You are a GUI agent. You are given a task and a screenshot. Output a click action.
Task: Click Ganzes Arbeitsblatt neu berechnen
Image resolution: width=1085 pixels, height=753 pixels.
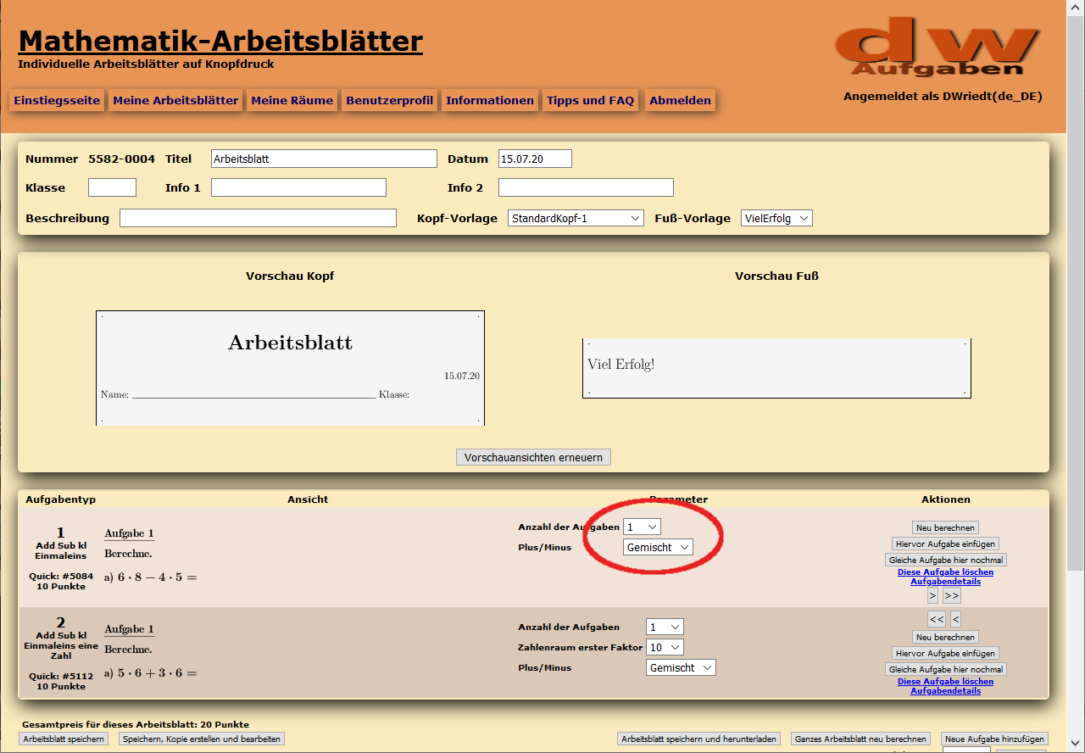pos(860,739)
